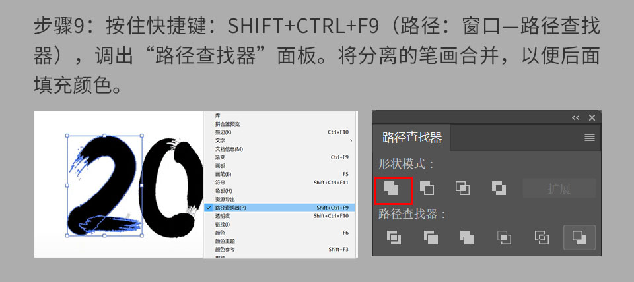Select the 路径查找器 panel tab

click(x=412, y=138)
